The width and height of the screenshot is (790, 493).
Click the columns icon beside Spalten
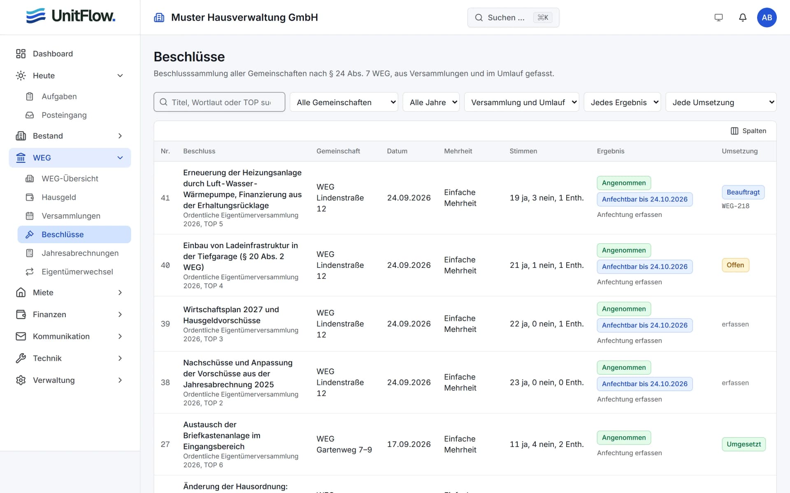coord(734,131)
